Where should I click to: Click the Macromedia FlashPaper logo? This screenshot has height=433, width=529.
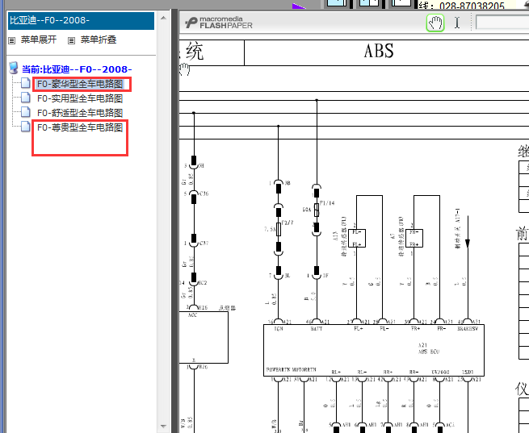click(x=219, y=23)
